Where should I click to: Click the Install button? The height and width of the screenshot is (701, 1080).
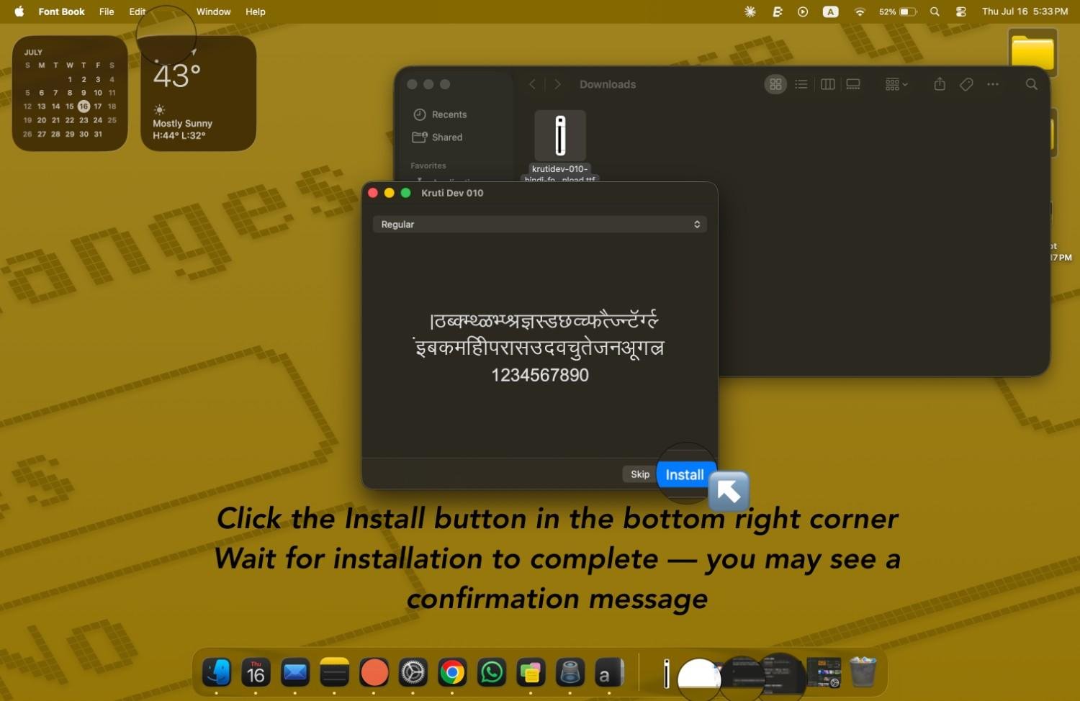pyautogui.click(x=684, y=474)
